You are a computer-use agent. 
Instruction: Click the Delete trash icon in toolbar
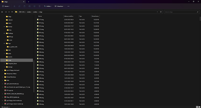(x=40, y=6)
